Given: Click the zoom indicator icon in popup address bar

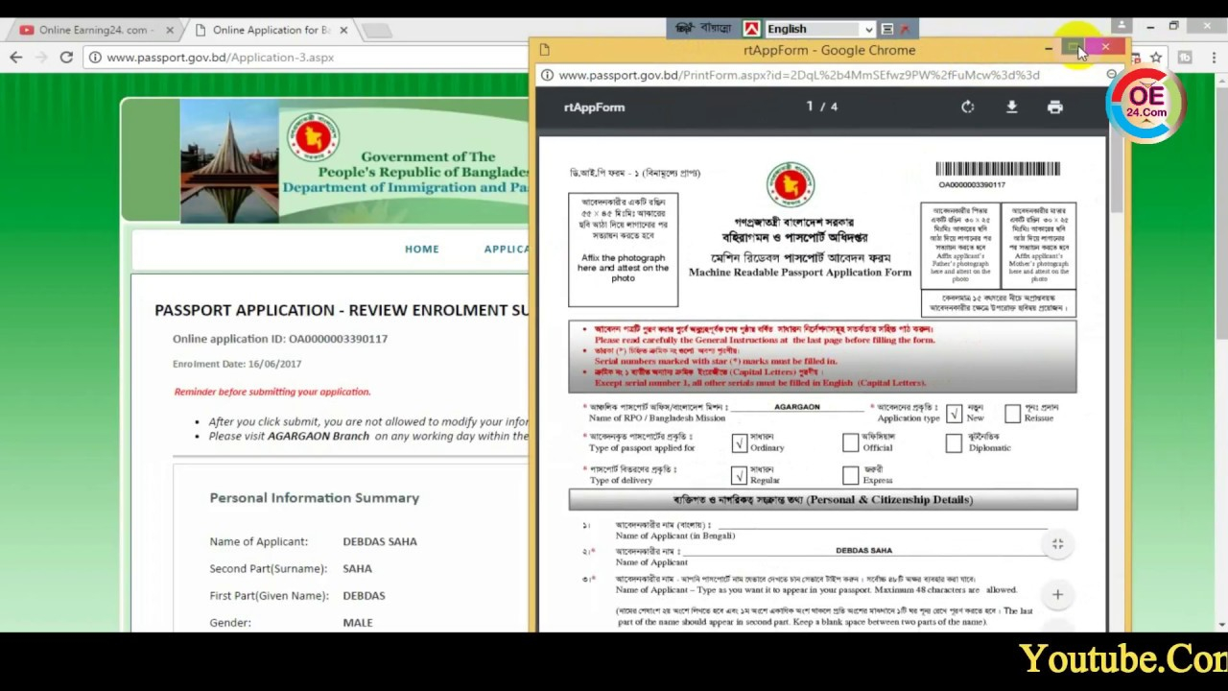Looking at the screenshot, I should (x=1112, y=75).
